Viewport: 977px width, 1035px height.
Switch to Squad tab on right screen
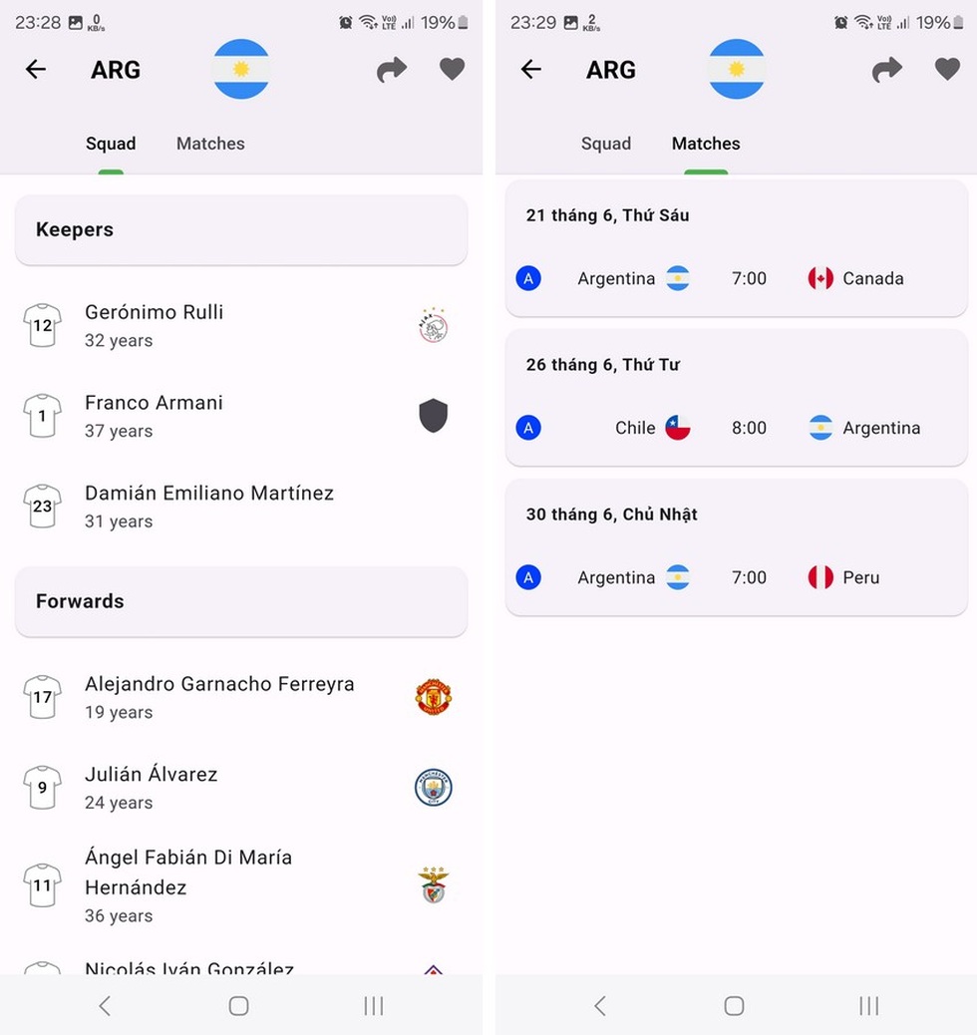(606, 144)
